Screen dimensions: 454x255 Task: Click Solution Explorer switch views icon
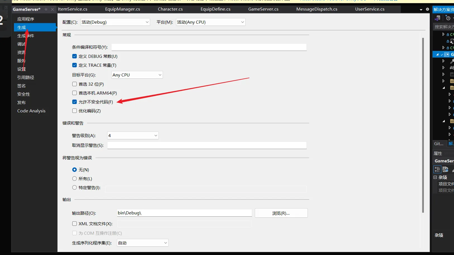point(438,18)
